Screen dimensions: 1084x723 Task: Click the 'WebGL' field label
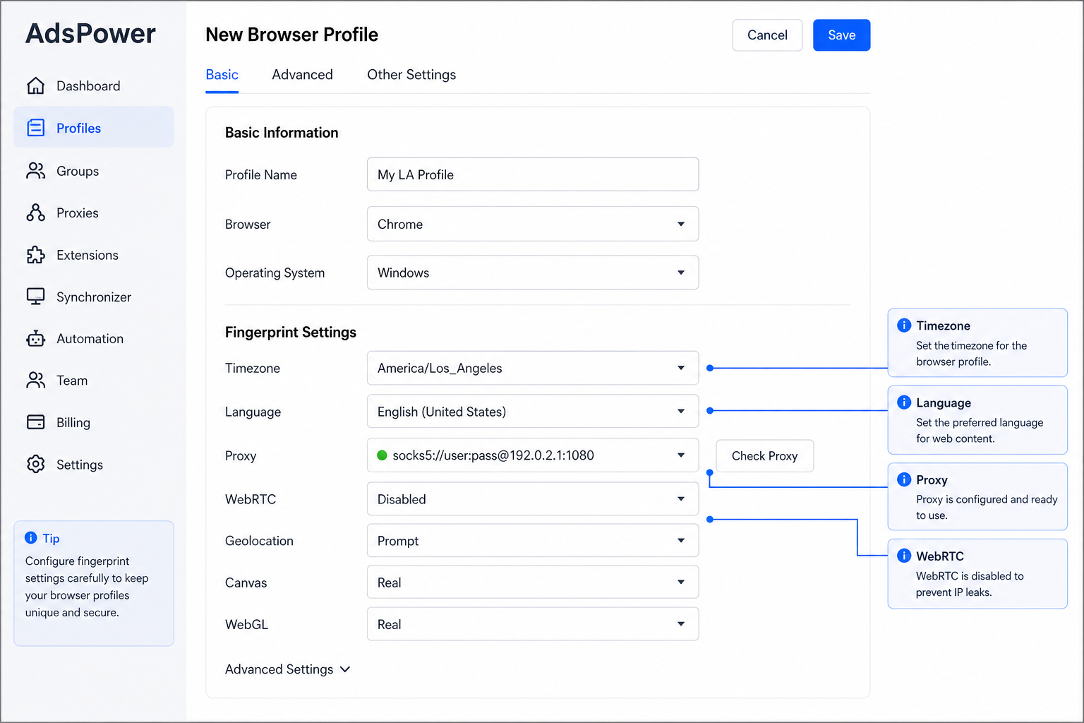click(246, 624)
